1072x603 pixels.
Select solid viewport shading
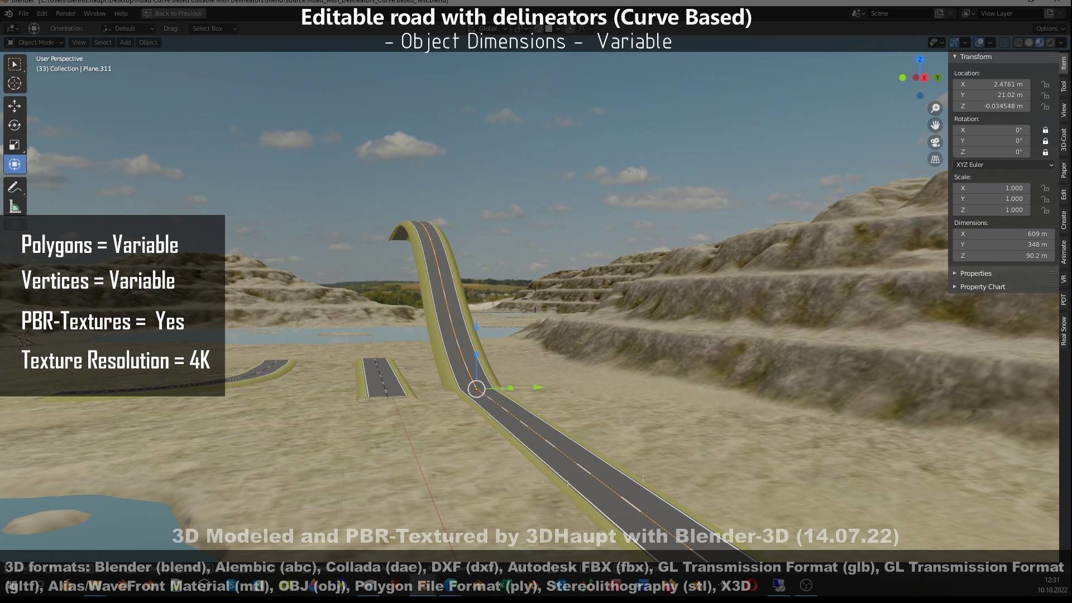[x=1029, y=42]
